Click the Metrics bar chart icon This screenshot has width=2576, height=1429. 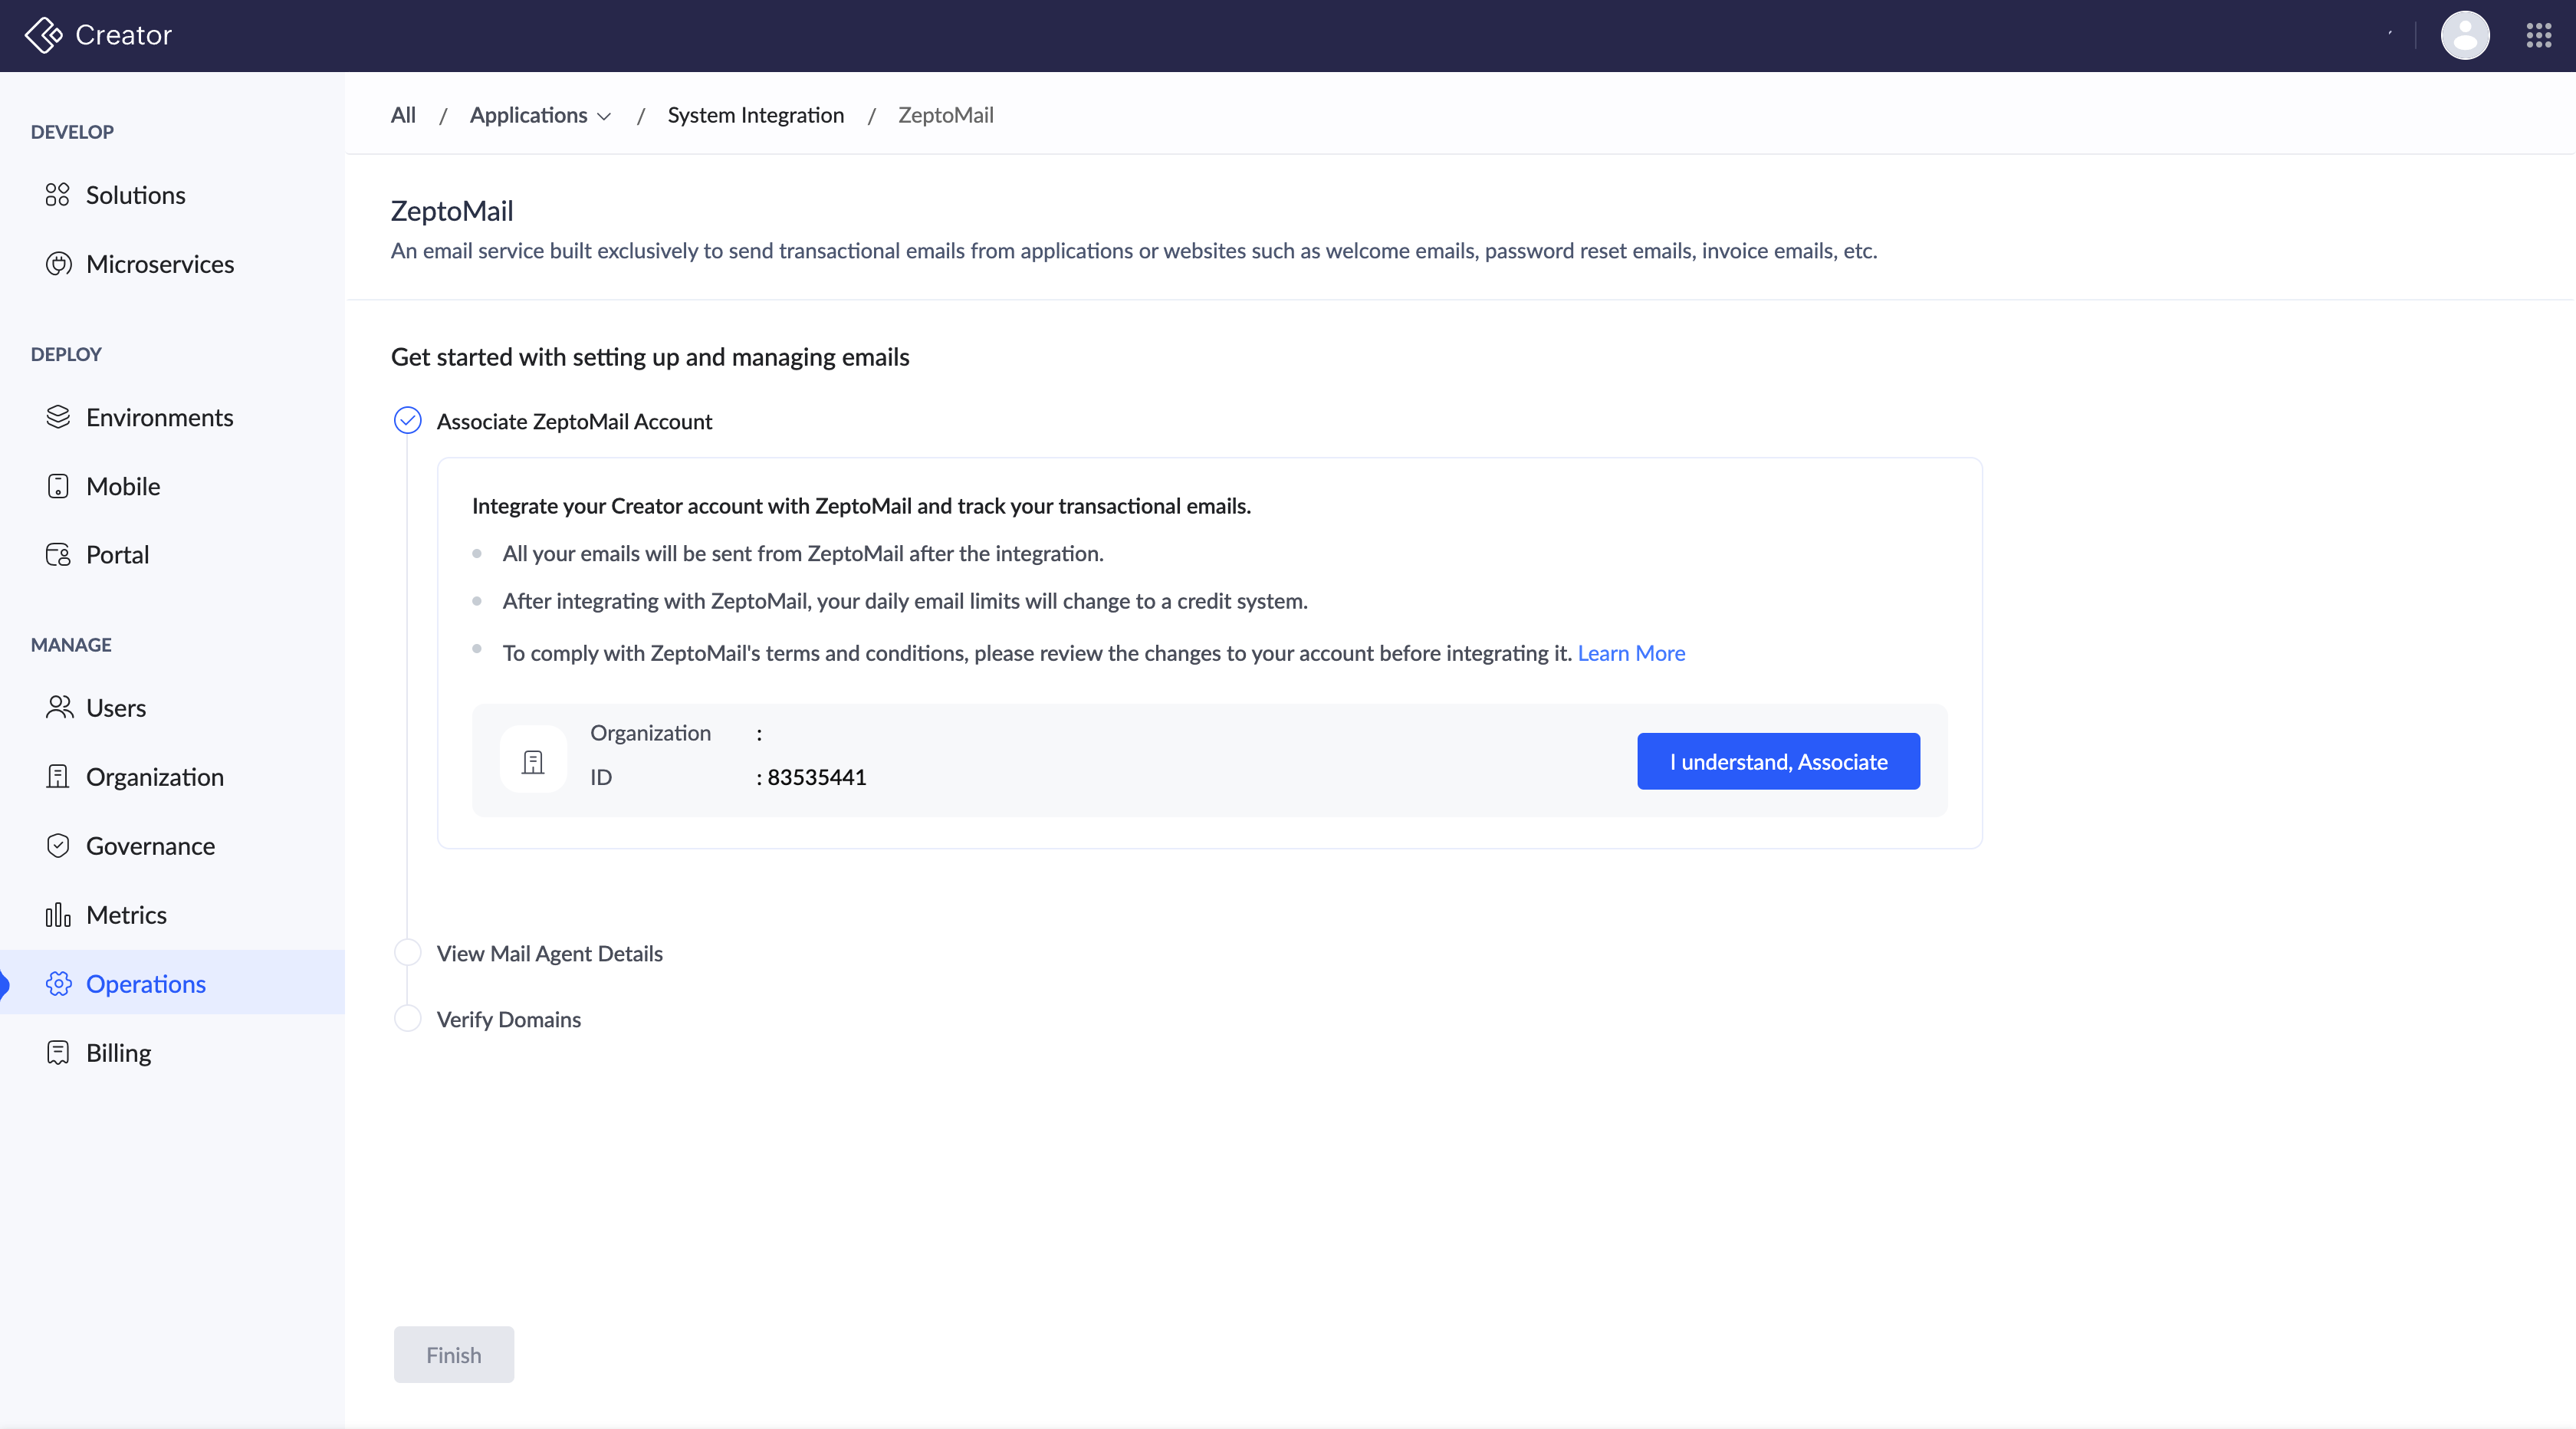(x=58, y=915)
